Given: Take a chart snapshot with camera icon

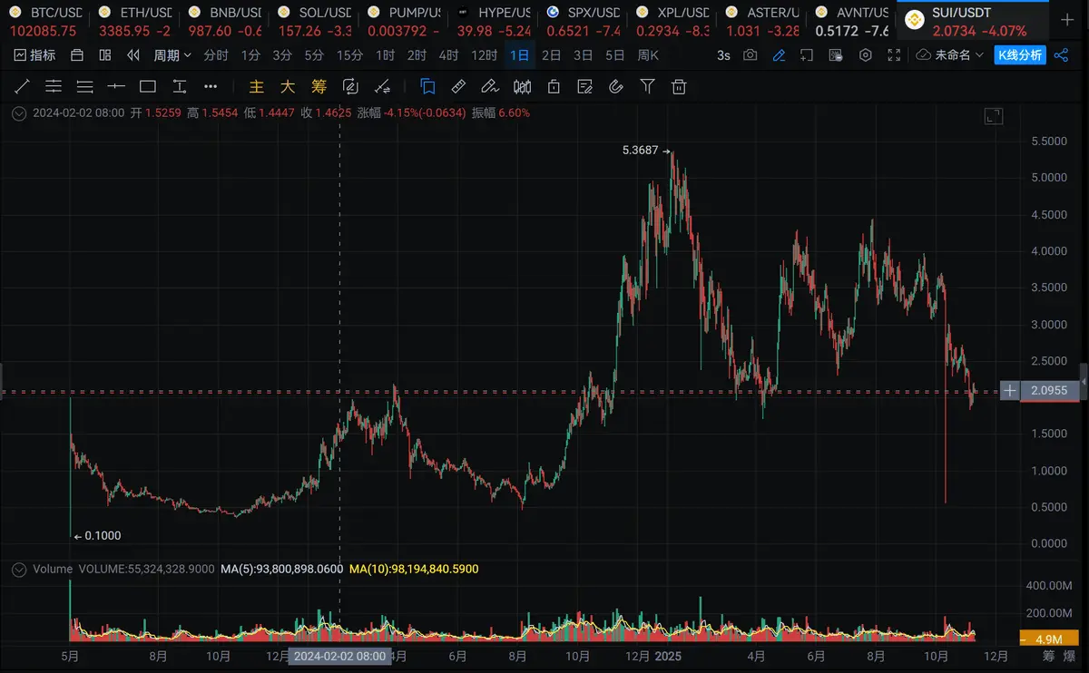Looking at the screenshot, I should coord(751,55).
